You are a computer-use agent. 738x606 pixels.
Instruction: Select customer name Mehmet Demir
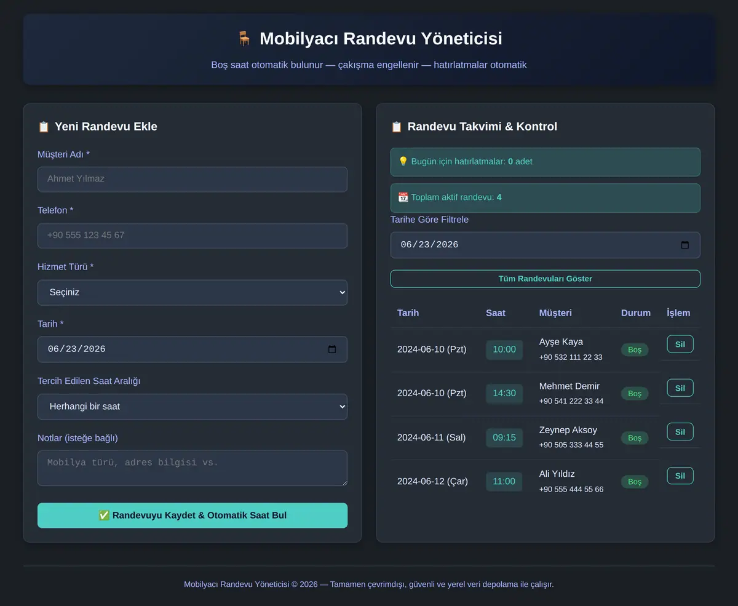click(569, 386)
